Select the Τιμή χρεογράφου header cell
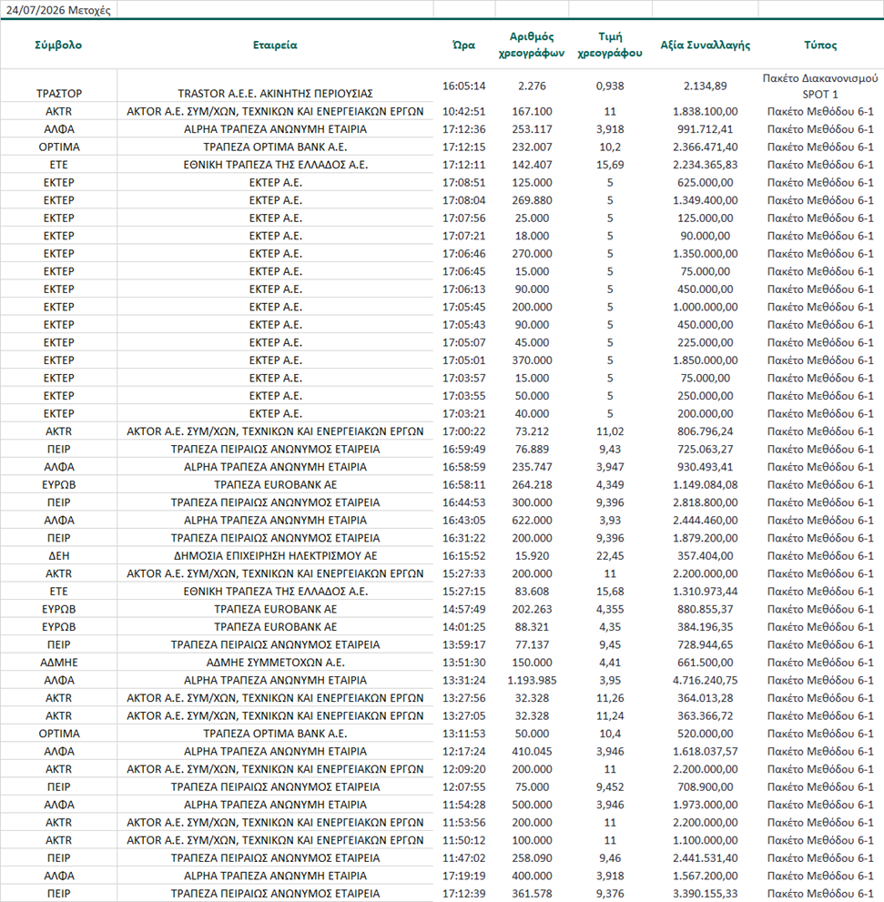Image resolution: width=884 pixels, height=902 pixels. (x=610, y=45)
